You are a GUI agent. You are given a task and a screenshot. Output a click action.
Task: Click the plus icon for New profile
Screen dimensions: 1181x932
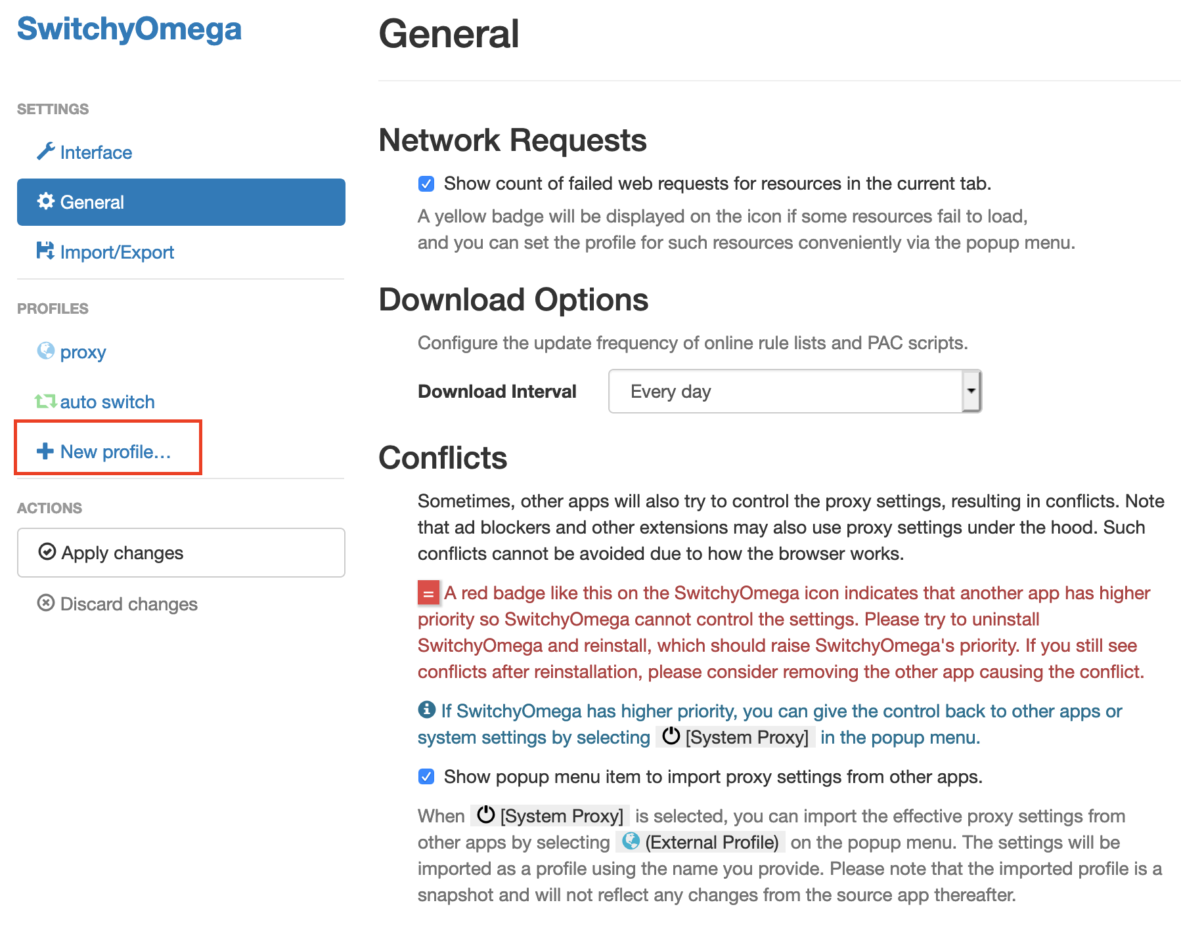coord(45,451)
